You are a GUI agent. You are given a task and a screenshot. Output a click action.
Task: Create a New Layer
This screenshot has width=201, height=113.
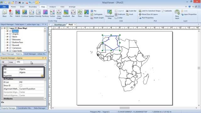177,14
